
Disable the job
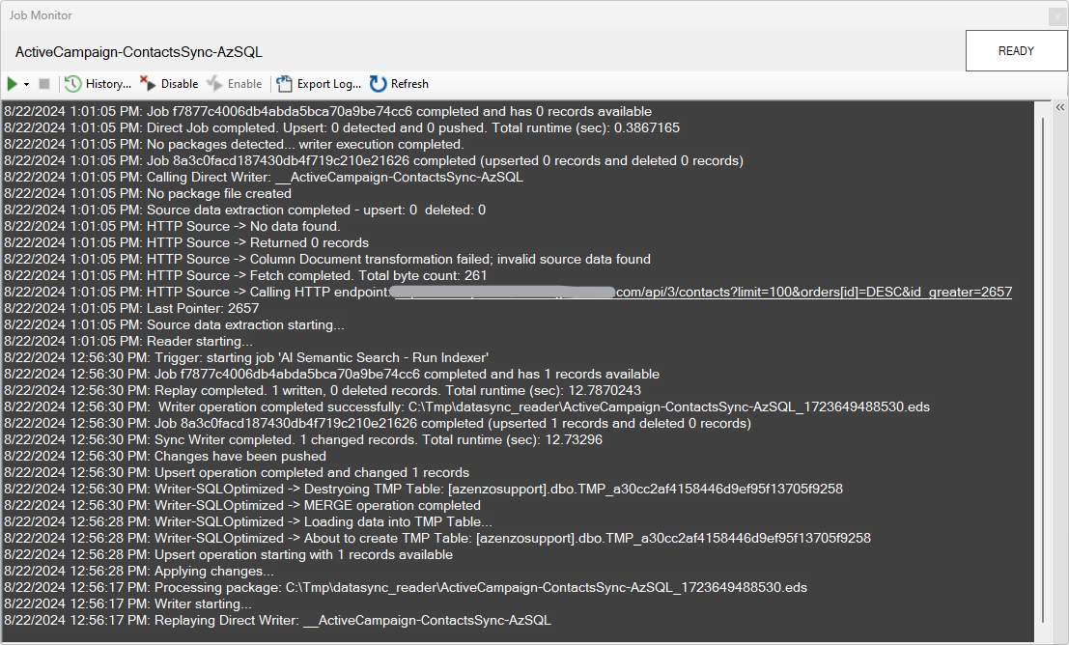[x=169, y=84]
